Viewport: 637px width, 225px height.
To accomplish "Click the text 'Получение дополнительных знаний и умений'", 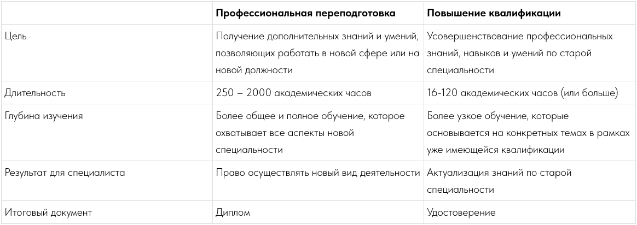I will pos(317,36).
